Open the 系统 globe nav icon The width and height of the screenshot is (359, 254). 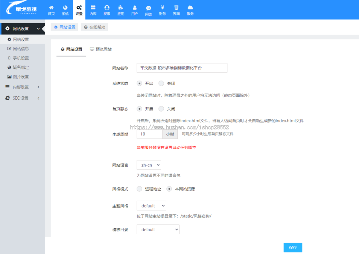65,7
